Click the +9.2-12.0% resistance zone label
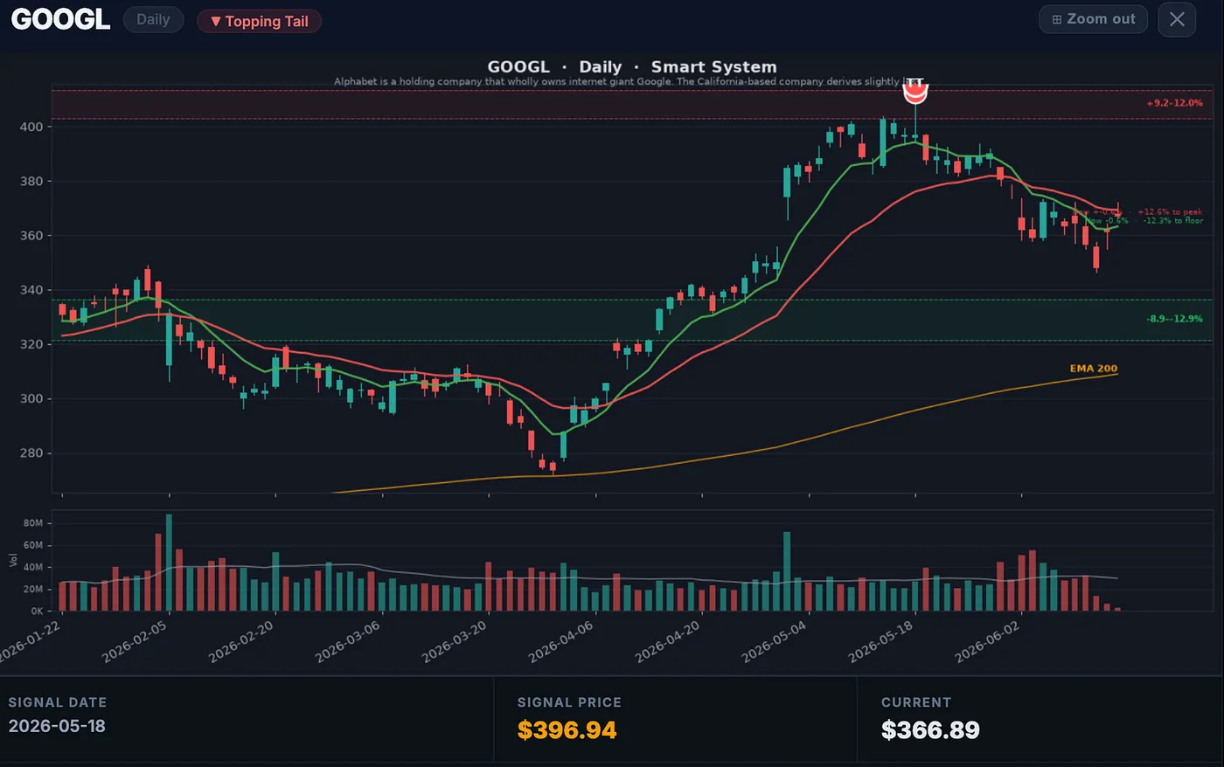Viewport: 1224px width, 767px height. [x=1174, y=103]
